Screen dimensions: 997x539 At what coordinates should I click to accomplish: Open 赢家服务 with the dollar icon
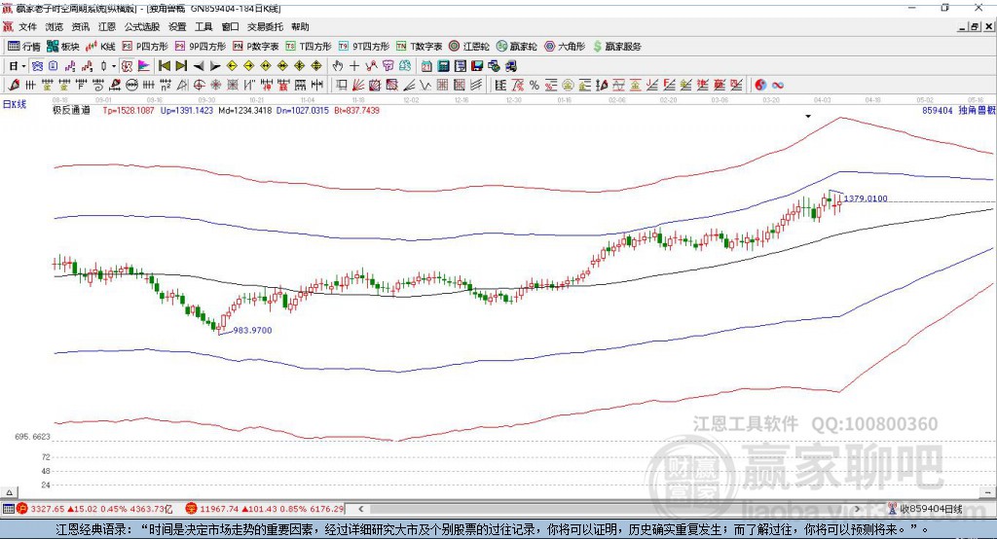click(x=616, y=47)
